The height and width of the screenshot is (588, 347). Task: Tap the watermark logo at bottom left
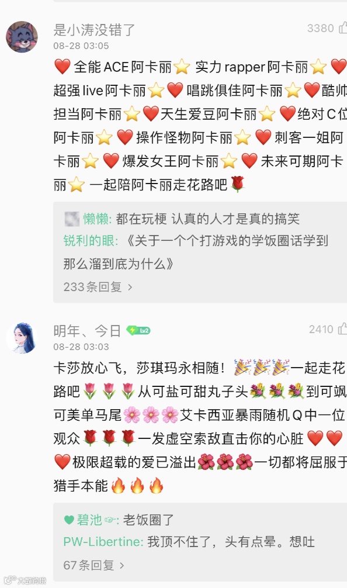25,580
